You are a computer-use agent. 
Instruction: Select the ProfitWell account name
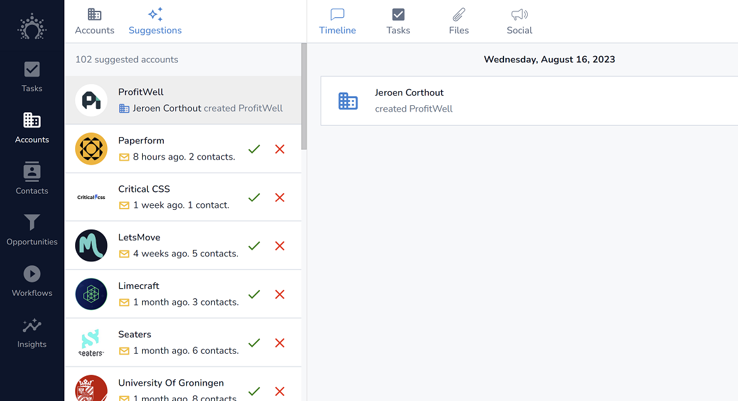point(141,92)
